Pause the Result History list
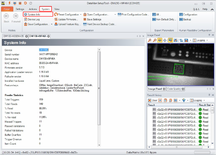 (160, 100)
